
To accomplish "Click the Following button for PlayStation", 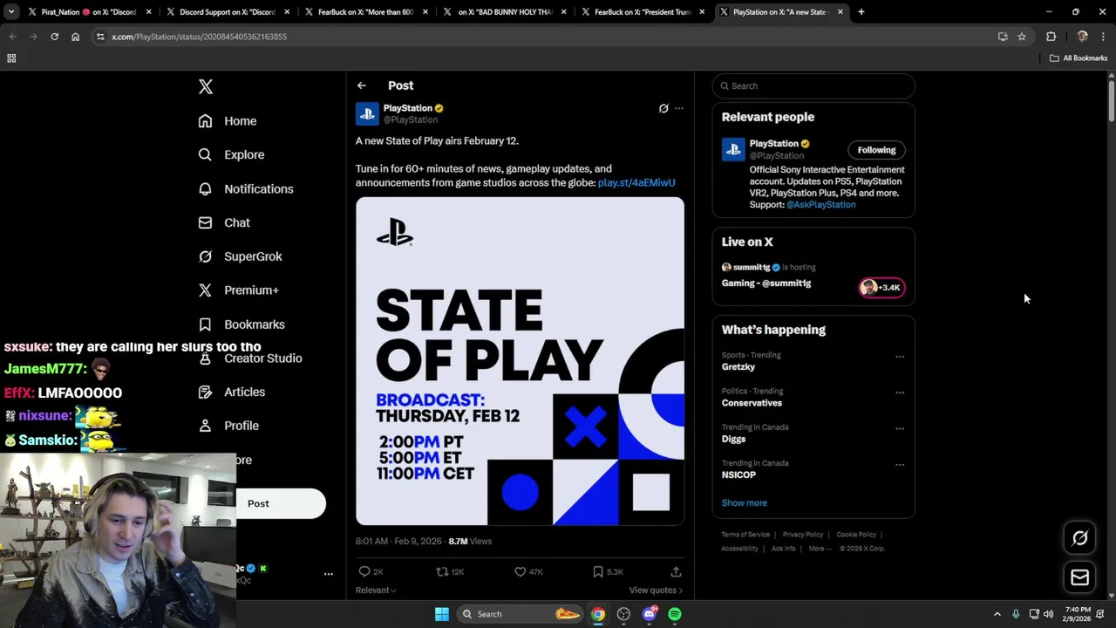I will 876,150.
